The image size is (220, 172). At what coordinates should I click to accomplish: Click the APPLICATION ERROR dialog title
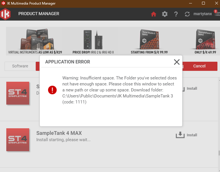[x=68, y=62]
